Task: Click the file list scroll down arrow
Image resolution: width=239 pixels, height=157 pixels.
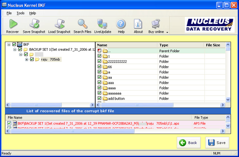Action: pyautogui.click(x=228, y=100)
